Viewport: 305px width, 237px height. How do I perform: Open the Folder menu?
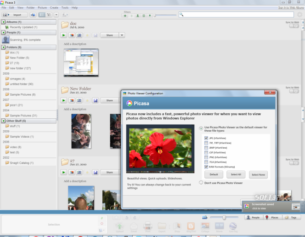click(30, 8)
